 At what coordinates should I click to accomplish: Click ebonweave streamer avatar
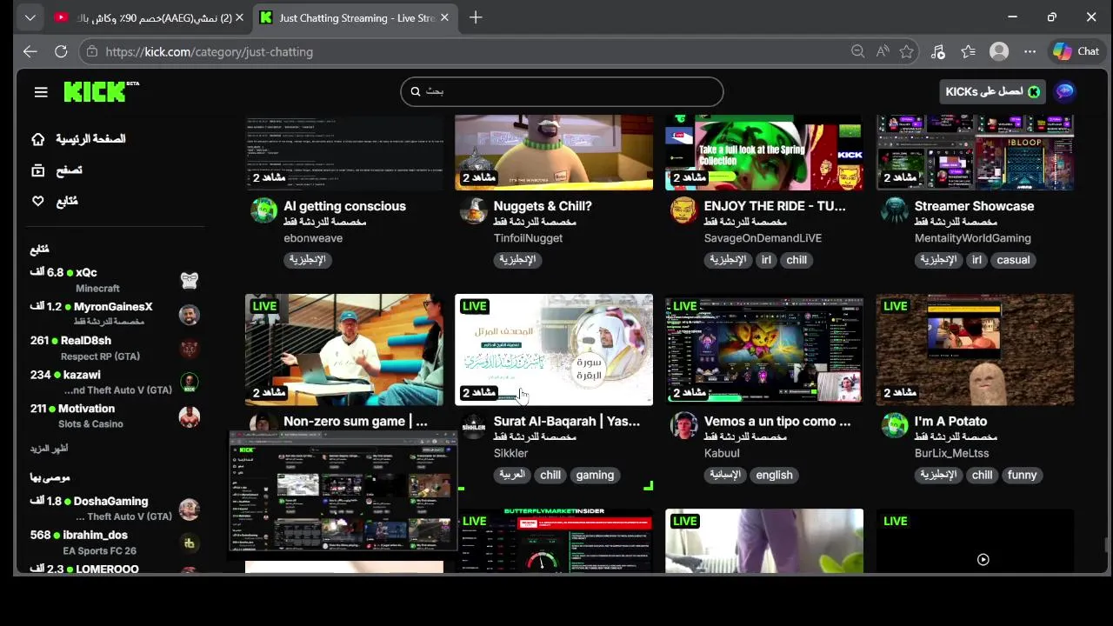[x=263, y=210]
